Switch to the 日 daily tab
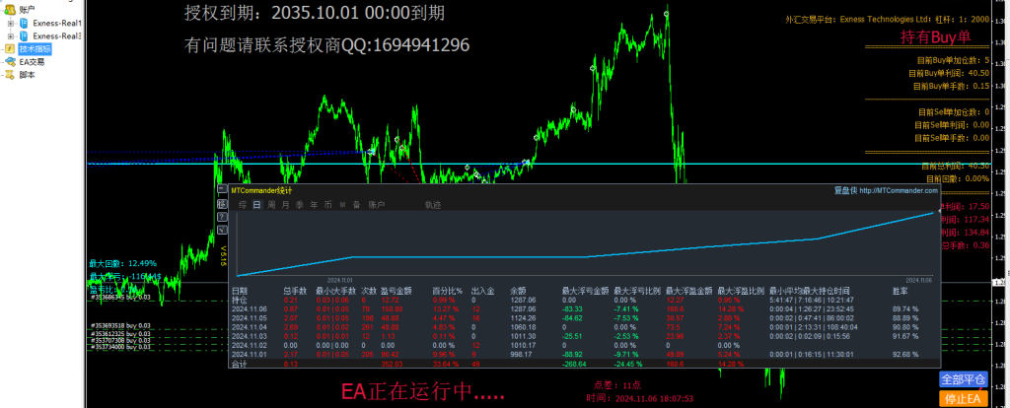The image size is (1010, 408). [257, 205]
